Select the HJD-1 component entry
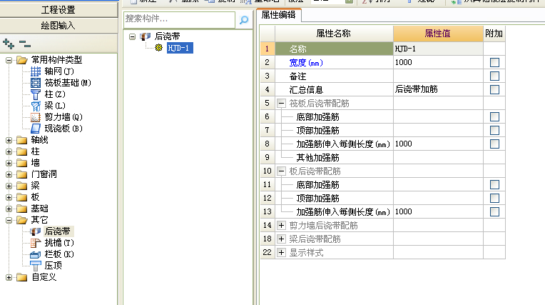Viewport: 545px width, 305px height. click(x=180, y=48)
